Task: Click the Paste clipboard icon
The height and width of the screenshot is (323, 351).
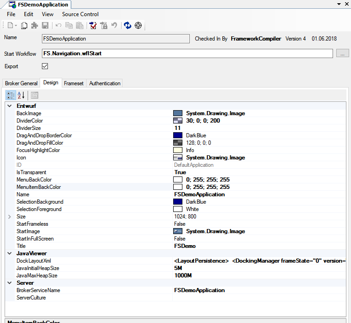Action: coord(80,25)
